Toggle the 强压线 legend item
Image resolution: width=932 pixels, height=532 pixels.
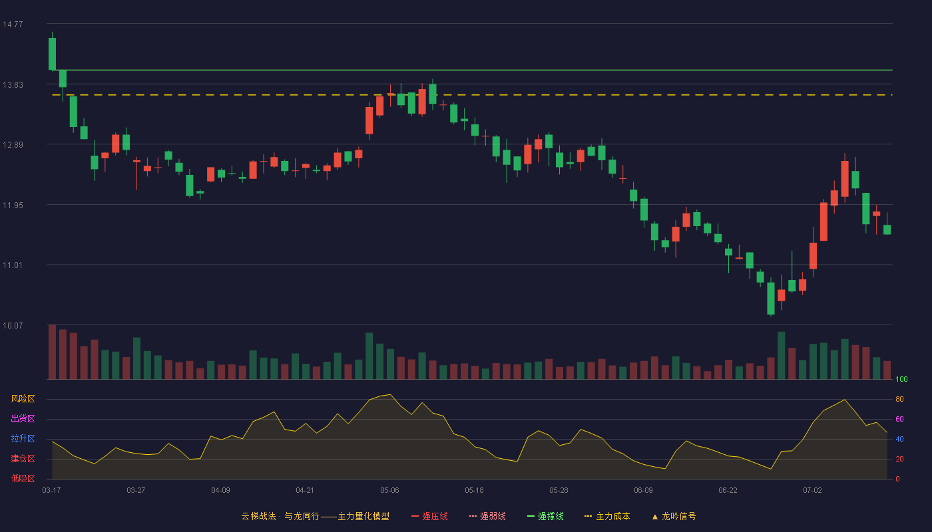[x=429, y=516]
